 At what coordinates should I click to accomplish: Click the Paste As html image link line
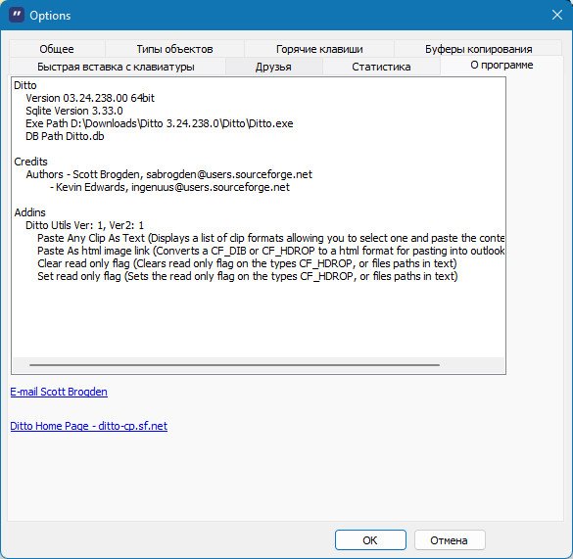coord(270,251)
